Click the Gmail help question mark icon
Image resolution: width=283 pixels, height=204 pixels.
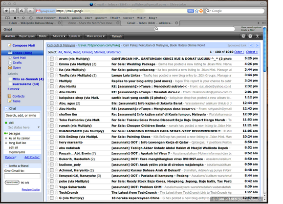[x=250, y=36]
